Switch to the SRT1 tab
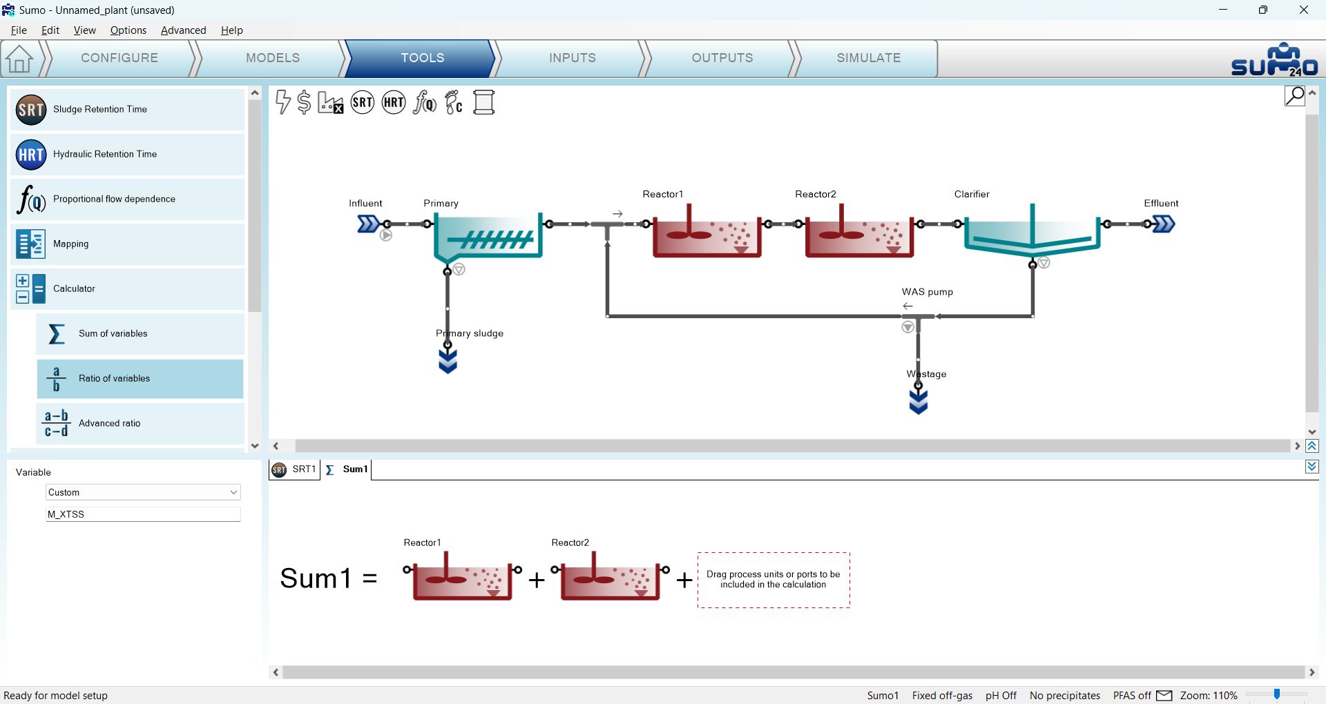Viewport: 1326px width, 704px height. click(x=295, y=469)
